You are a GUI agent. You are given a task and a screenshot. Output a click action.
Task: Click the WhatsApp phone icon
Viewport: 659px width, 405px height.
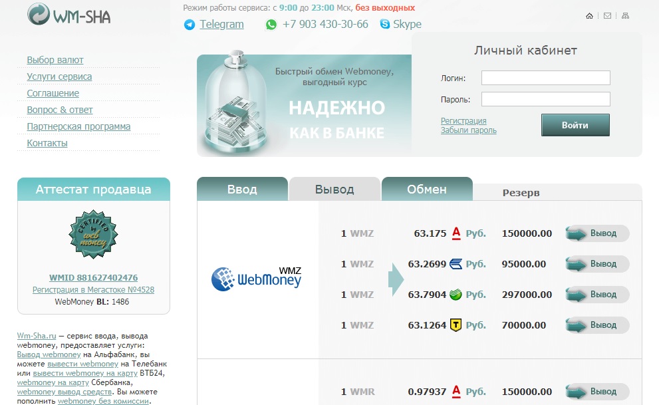271,25
